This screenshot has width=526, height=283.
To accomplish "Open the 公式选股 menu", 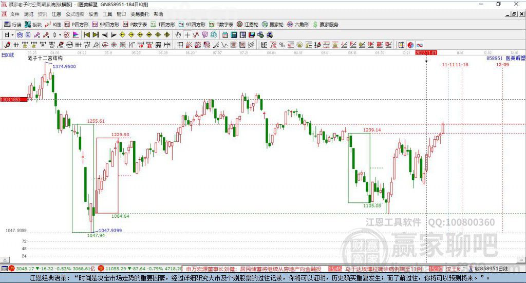I will [75, 14].
